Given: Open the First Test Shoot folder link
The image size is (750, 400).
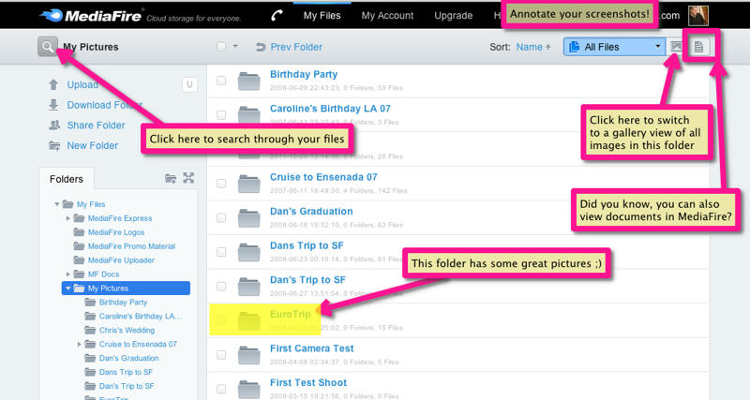Looking at the screenshot, I should pyautogui.click(x=308, y=382).
